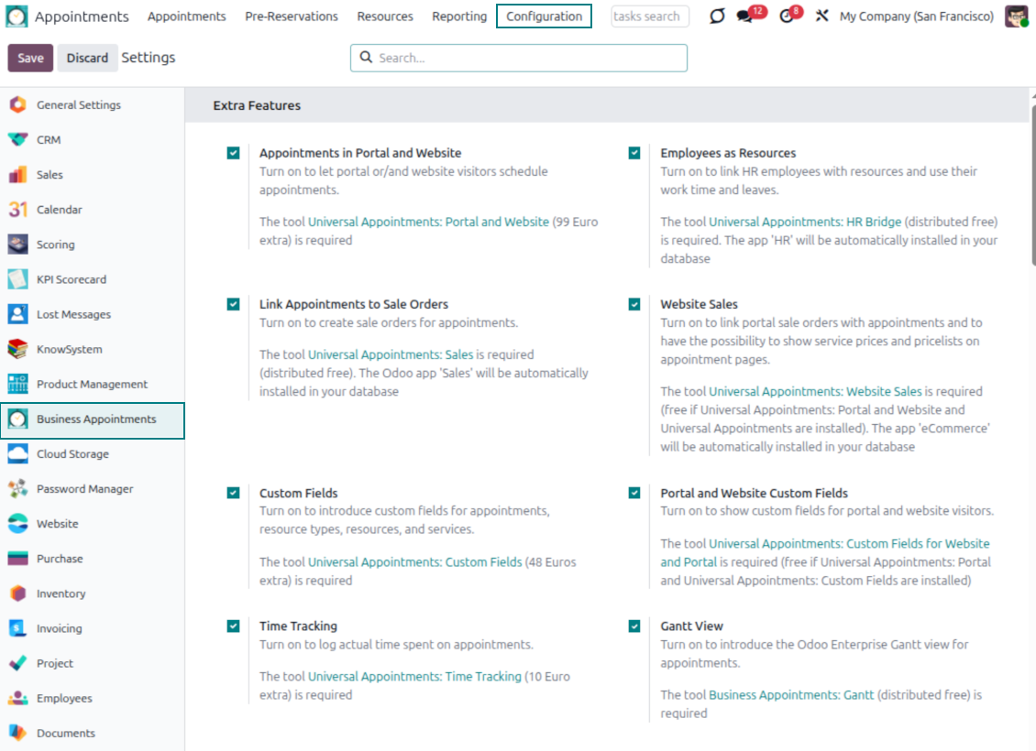Expand the Reporting menu
The width and height of the screenshot is (1036, 751).
tap(459, 16)
